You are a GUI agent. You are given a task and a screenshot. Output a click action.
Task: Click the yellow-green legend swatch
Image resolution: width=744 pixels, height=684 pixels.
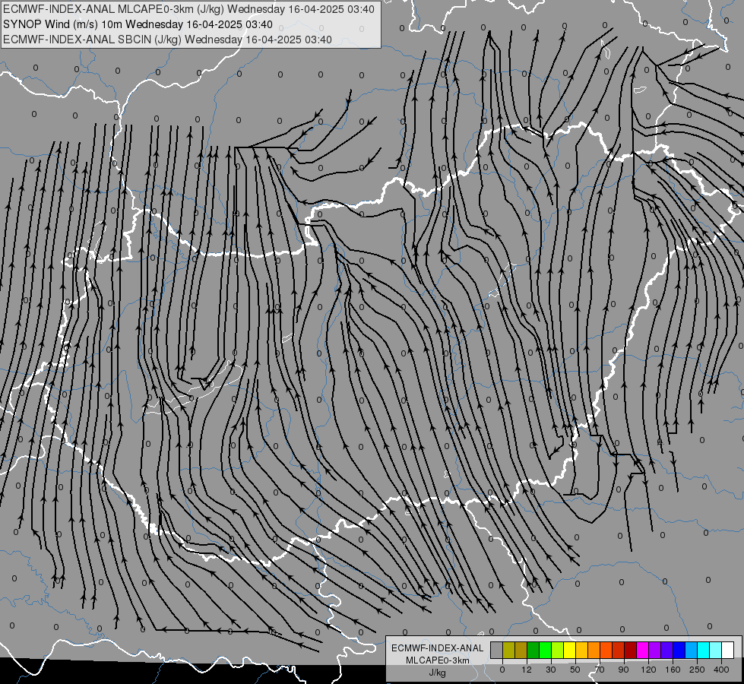[x=558, y=650]
